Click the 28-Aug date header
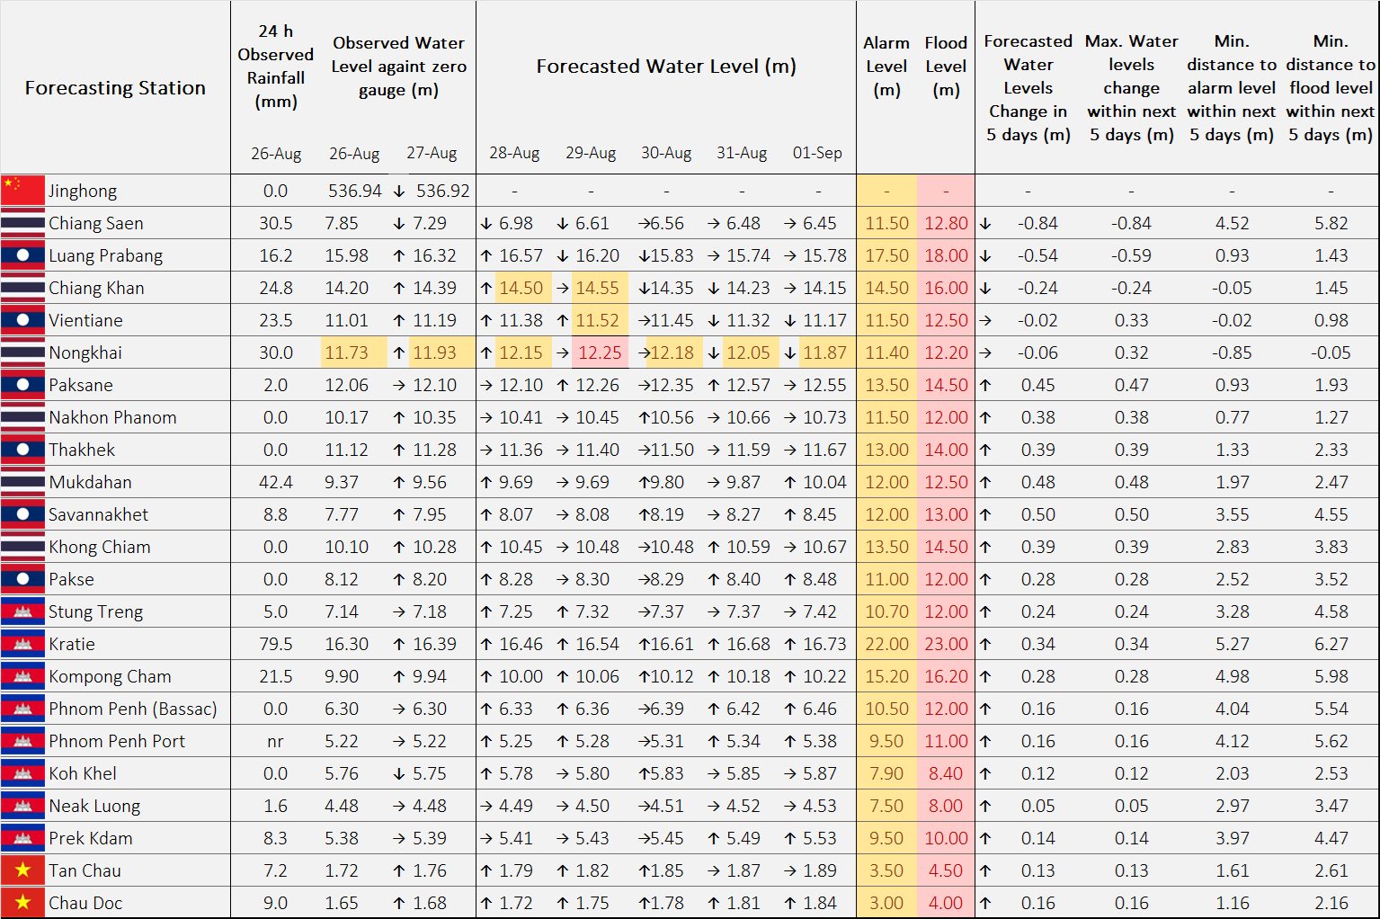Image resolution: width=1380 pixels, height=919 pixels. [514, 153]
